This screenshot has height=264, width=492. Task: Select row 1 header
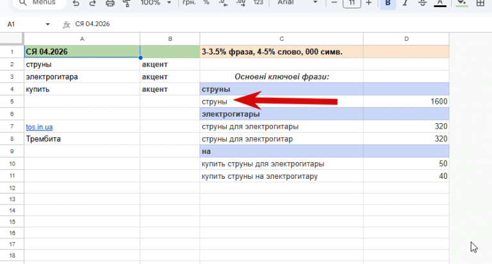coord(12,52)
